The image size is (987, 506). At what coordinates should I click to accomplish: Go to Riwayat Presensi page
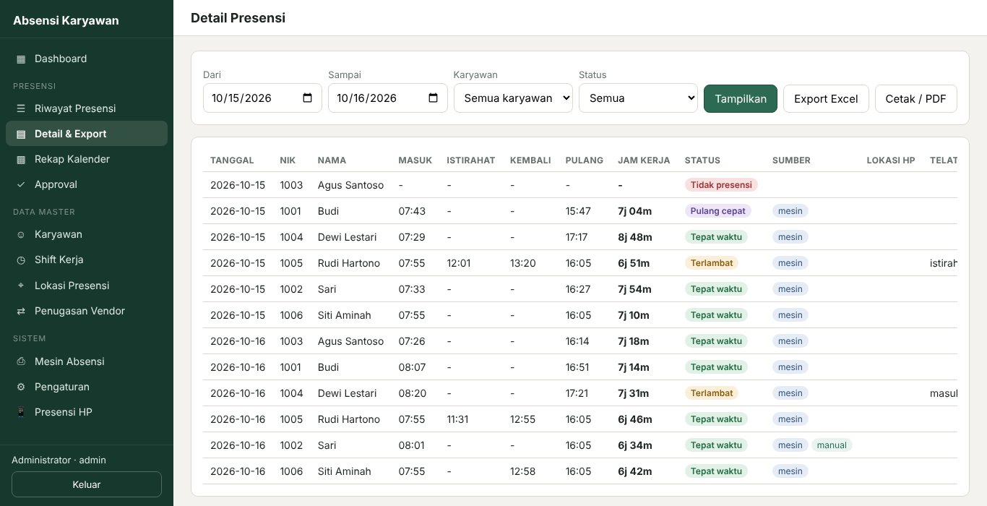click(87, 108)
